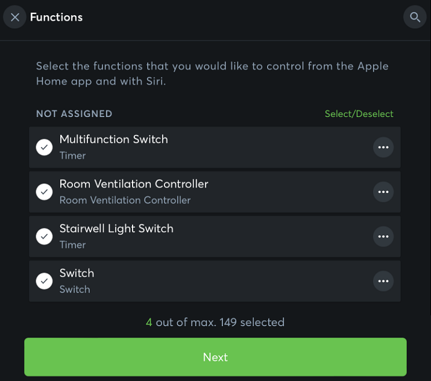
Task: Uncheck the Stairwell Light Switch checkbox
Action: pyautogui.click(x=44, y=237)
